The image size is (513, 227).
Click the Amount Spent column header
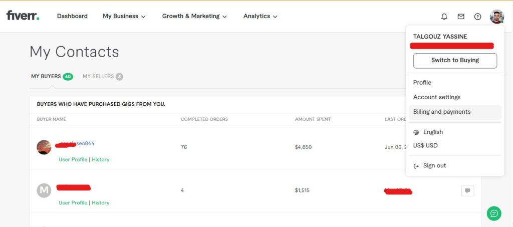pos(313,119)
